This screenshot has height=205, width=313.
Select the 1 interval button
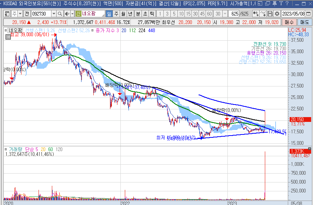pos(160,14)
